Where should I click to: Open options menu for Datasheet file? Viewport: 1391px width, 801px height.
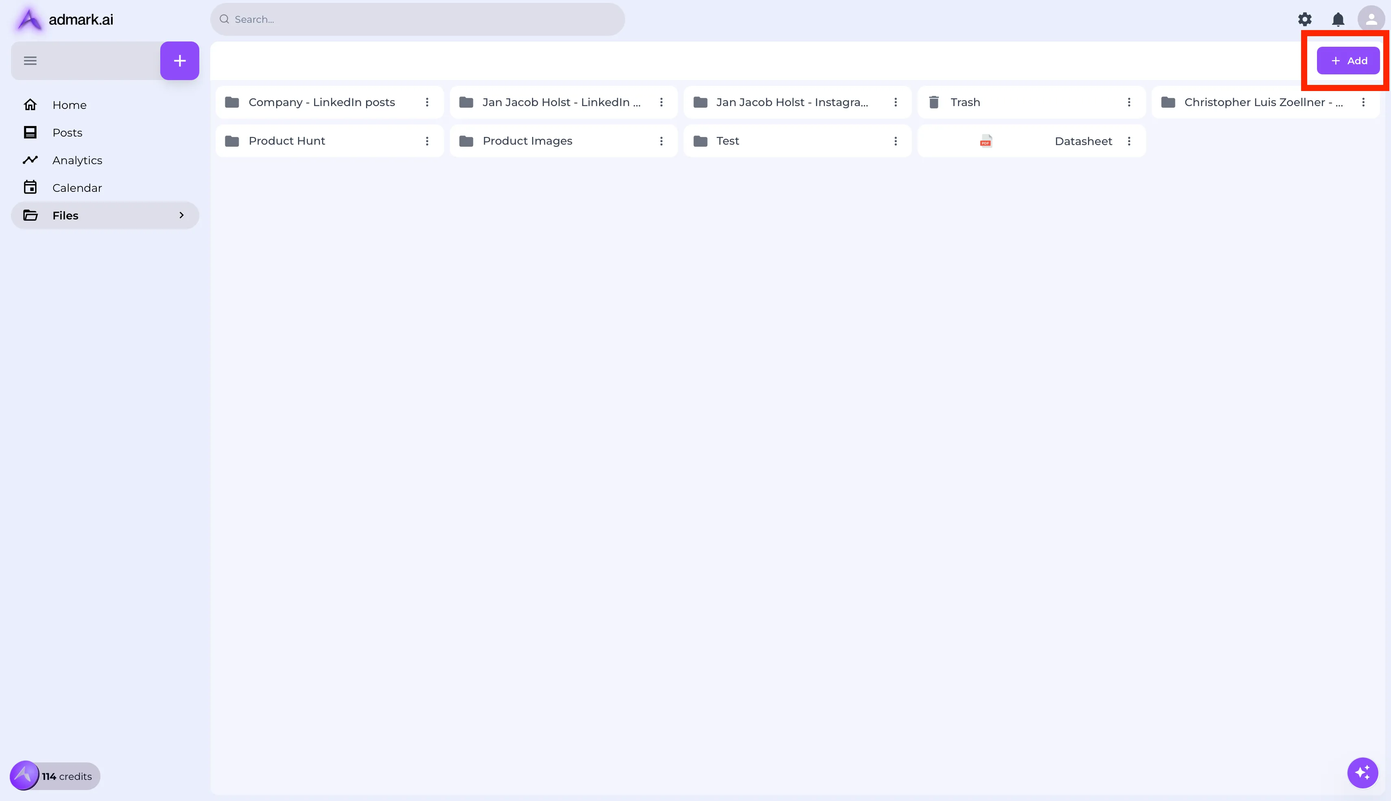(x=1128, y=141)
